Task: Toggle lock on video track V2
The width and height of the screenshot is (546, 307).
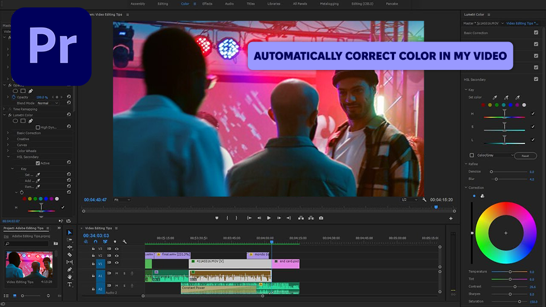Action: pos(93,256)
